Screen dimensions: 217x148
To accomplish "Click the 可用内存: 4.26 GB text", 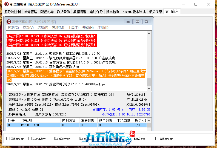I will point(136,109).
